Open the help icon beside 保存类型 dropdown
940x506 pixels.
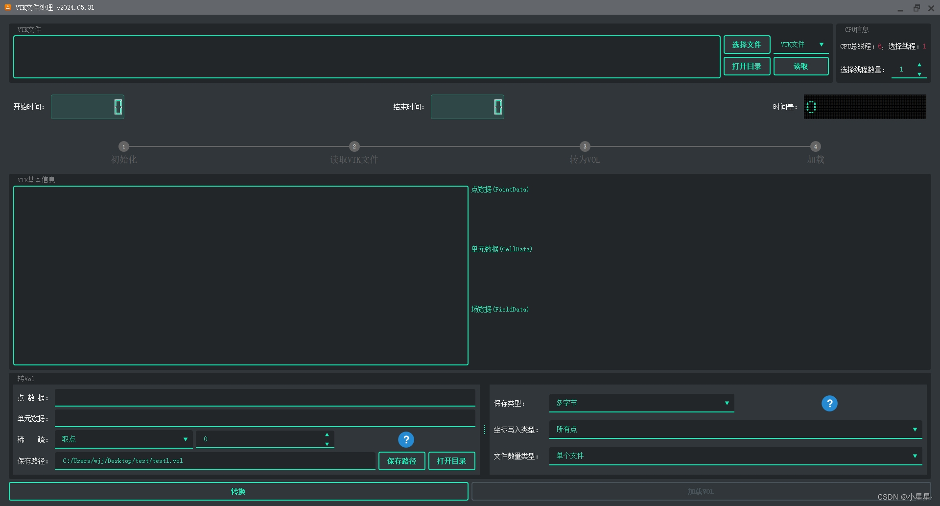click(829, 403)
